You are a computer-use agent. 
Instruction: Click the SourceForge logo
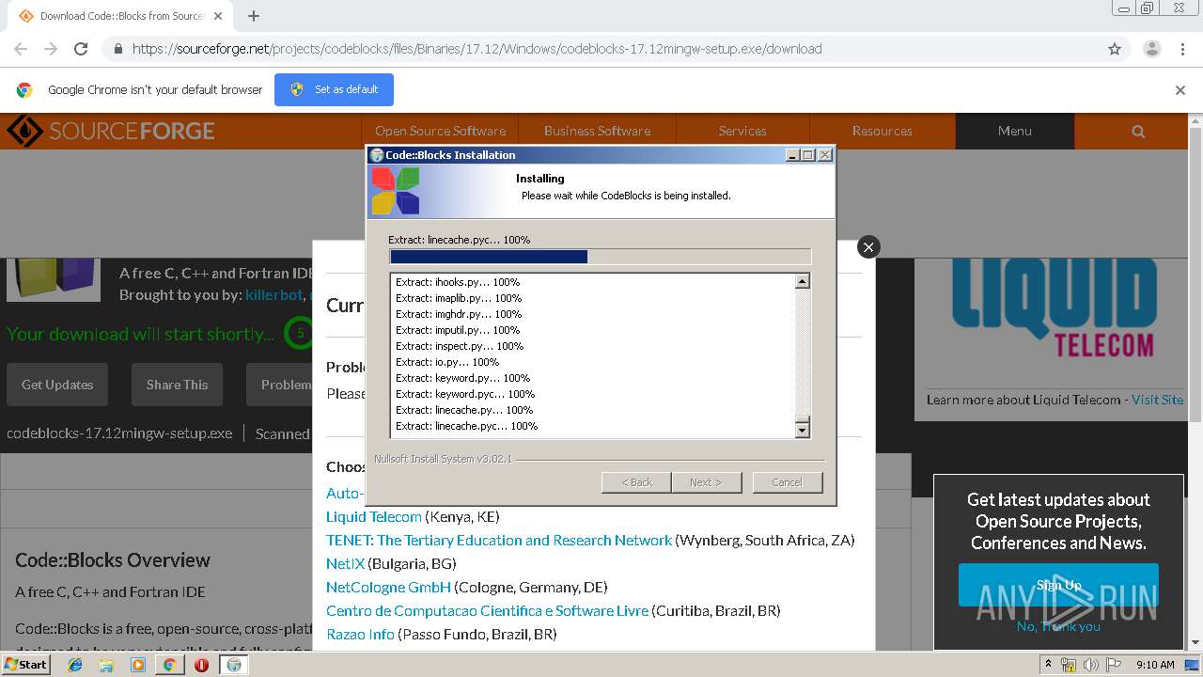pos(111,131)
